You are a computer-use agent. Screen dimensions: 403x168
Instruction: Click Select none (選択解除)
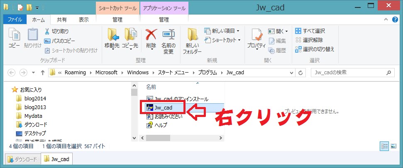[309, 40]
